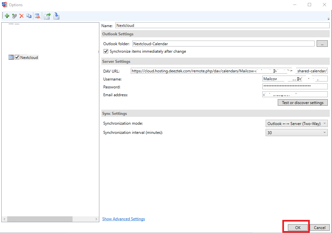
Task: Maximize the Options window
Action: point(309,5)
